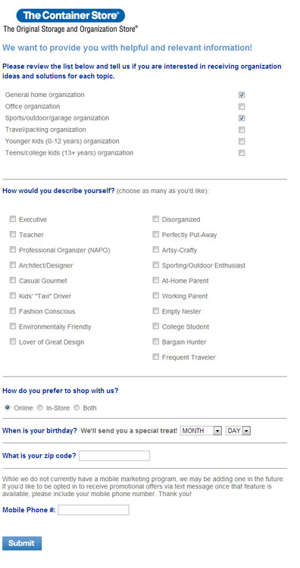Uncheck Sports/outdoor/garage organization checkbox

pyautogui.click(x=242, y=118)
